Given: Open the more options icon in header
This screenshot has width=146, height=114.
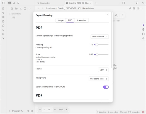Looking at the screenshot, I should click(x=142, y=8).
